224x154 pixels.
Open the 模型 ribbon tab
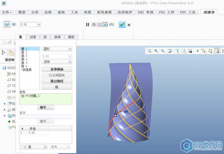pos(22,12)
